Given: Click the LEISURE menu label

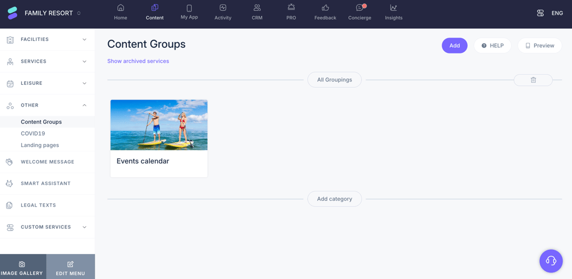Looking at the screenshot, I should (x=31, y=83).
